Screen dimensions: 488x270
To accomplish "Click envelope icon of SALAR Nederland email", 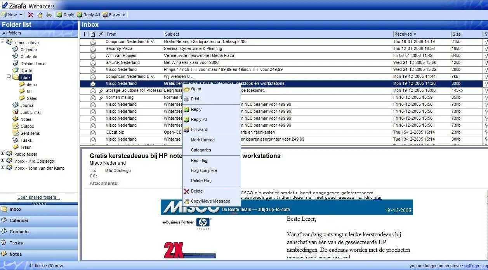I will click(93, 63).
